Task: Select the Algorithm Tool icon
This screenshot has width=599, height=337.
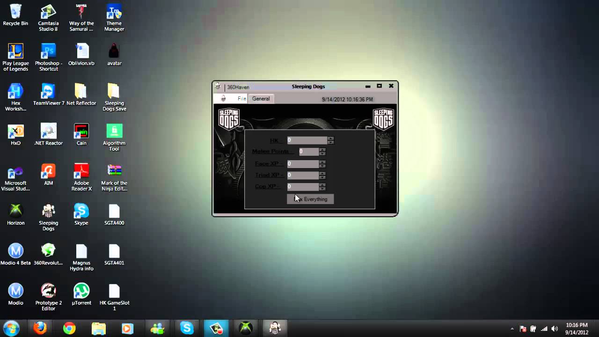Action: pos(114,138)
